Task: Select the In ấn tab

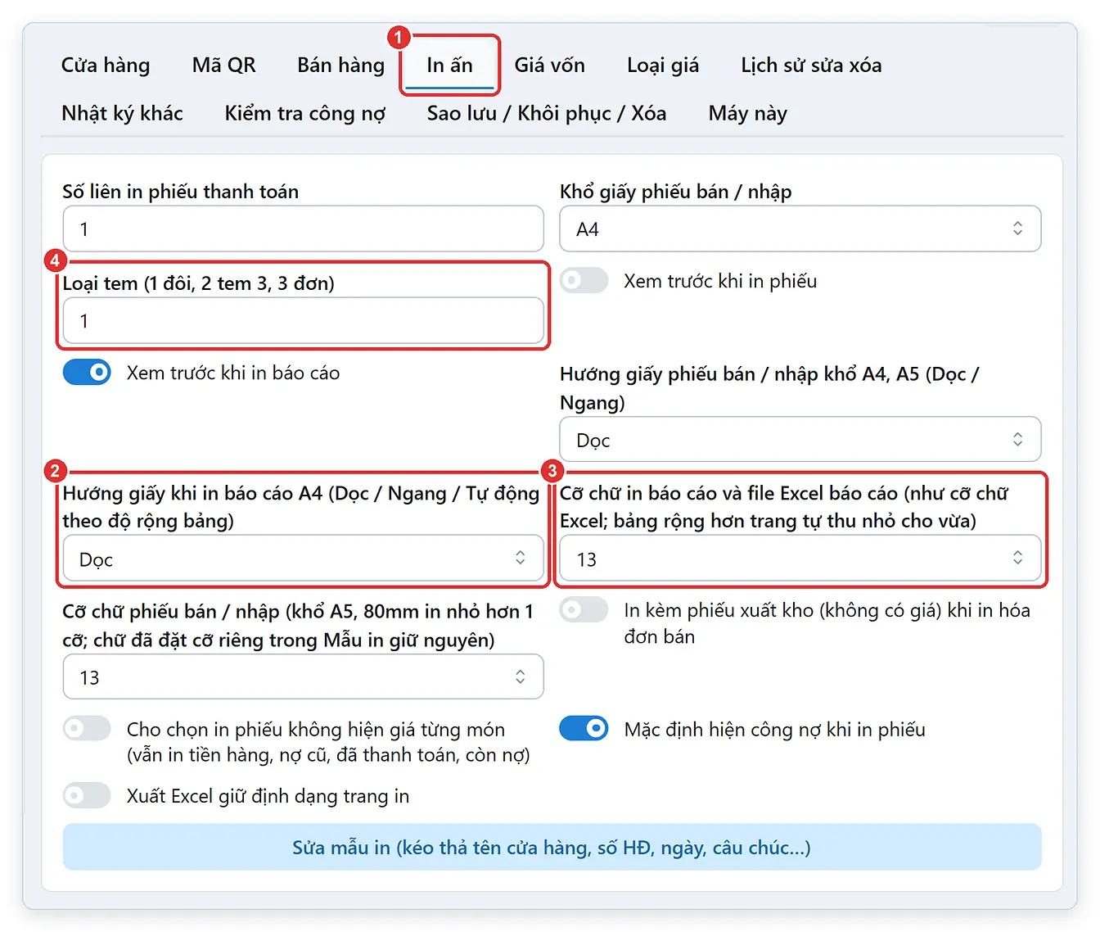Action: pos(449,66)
